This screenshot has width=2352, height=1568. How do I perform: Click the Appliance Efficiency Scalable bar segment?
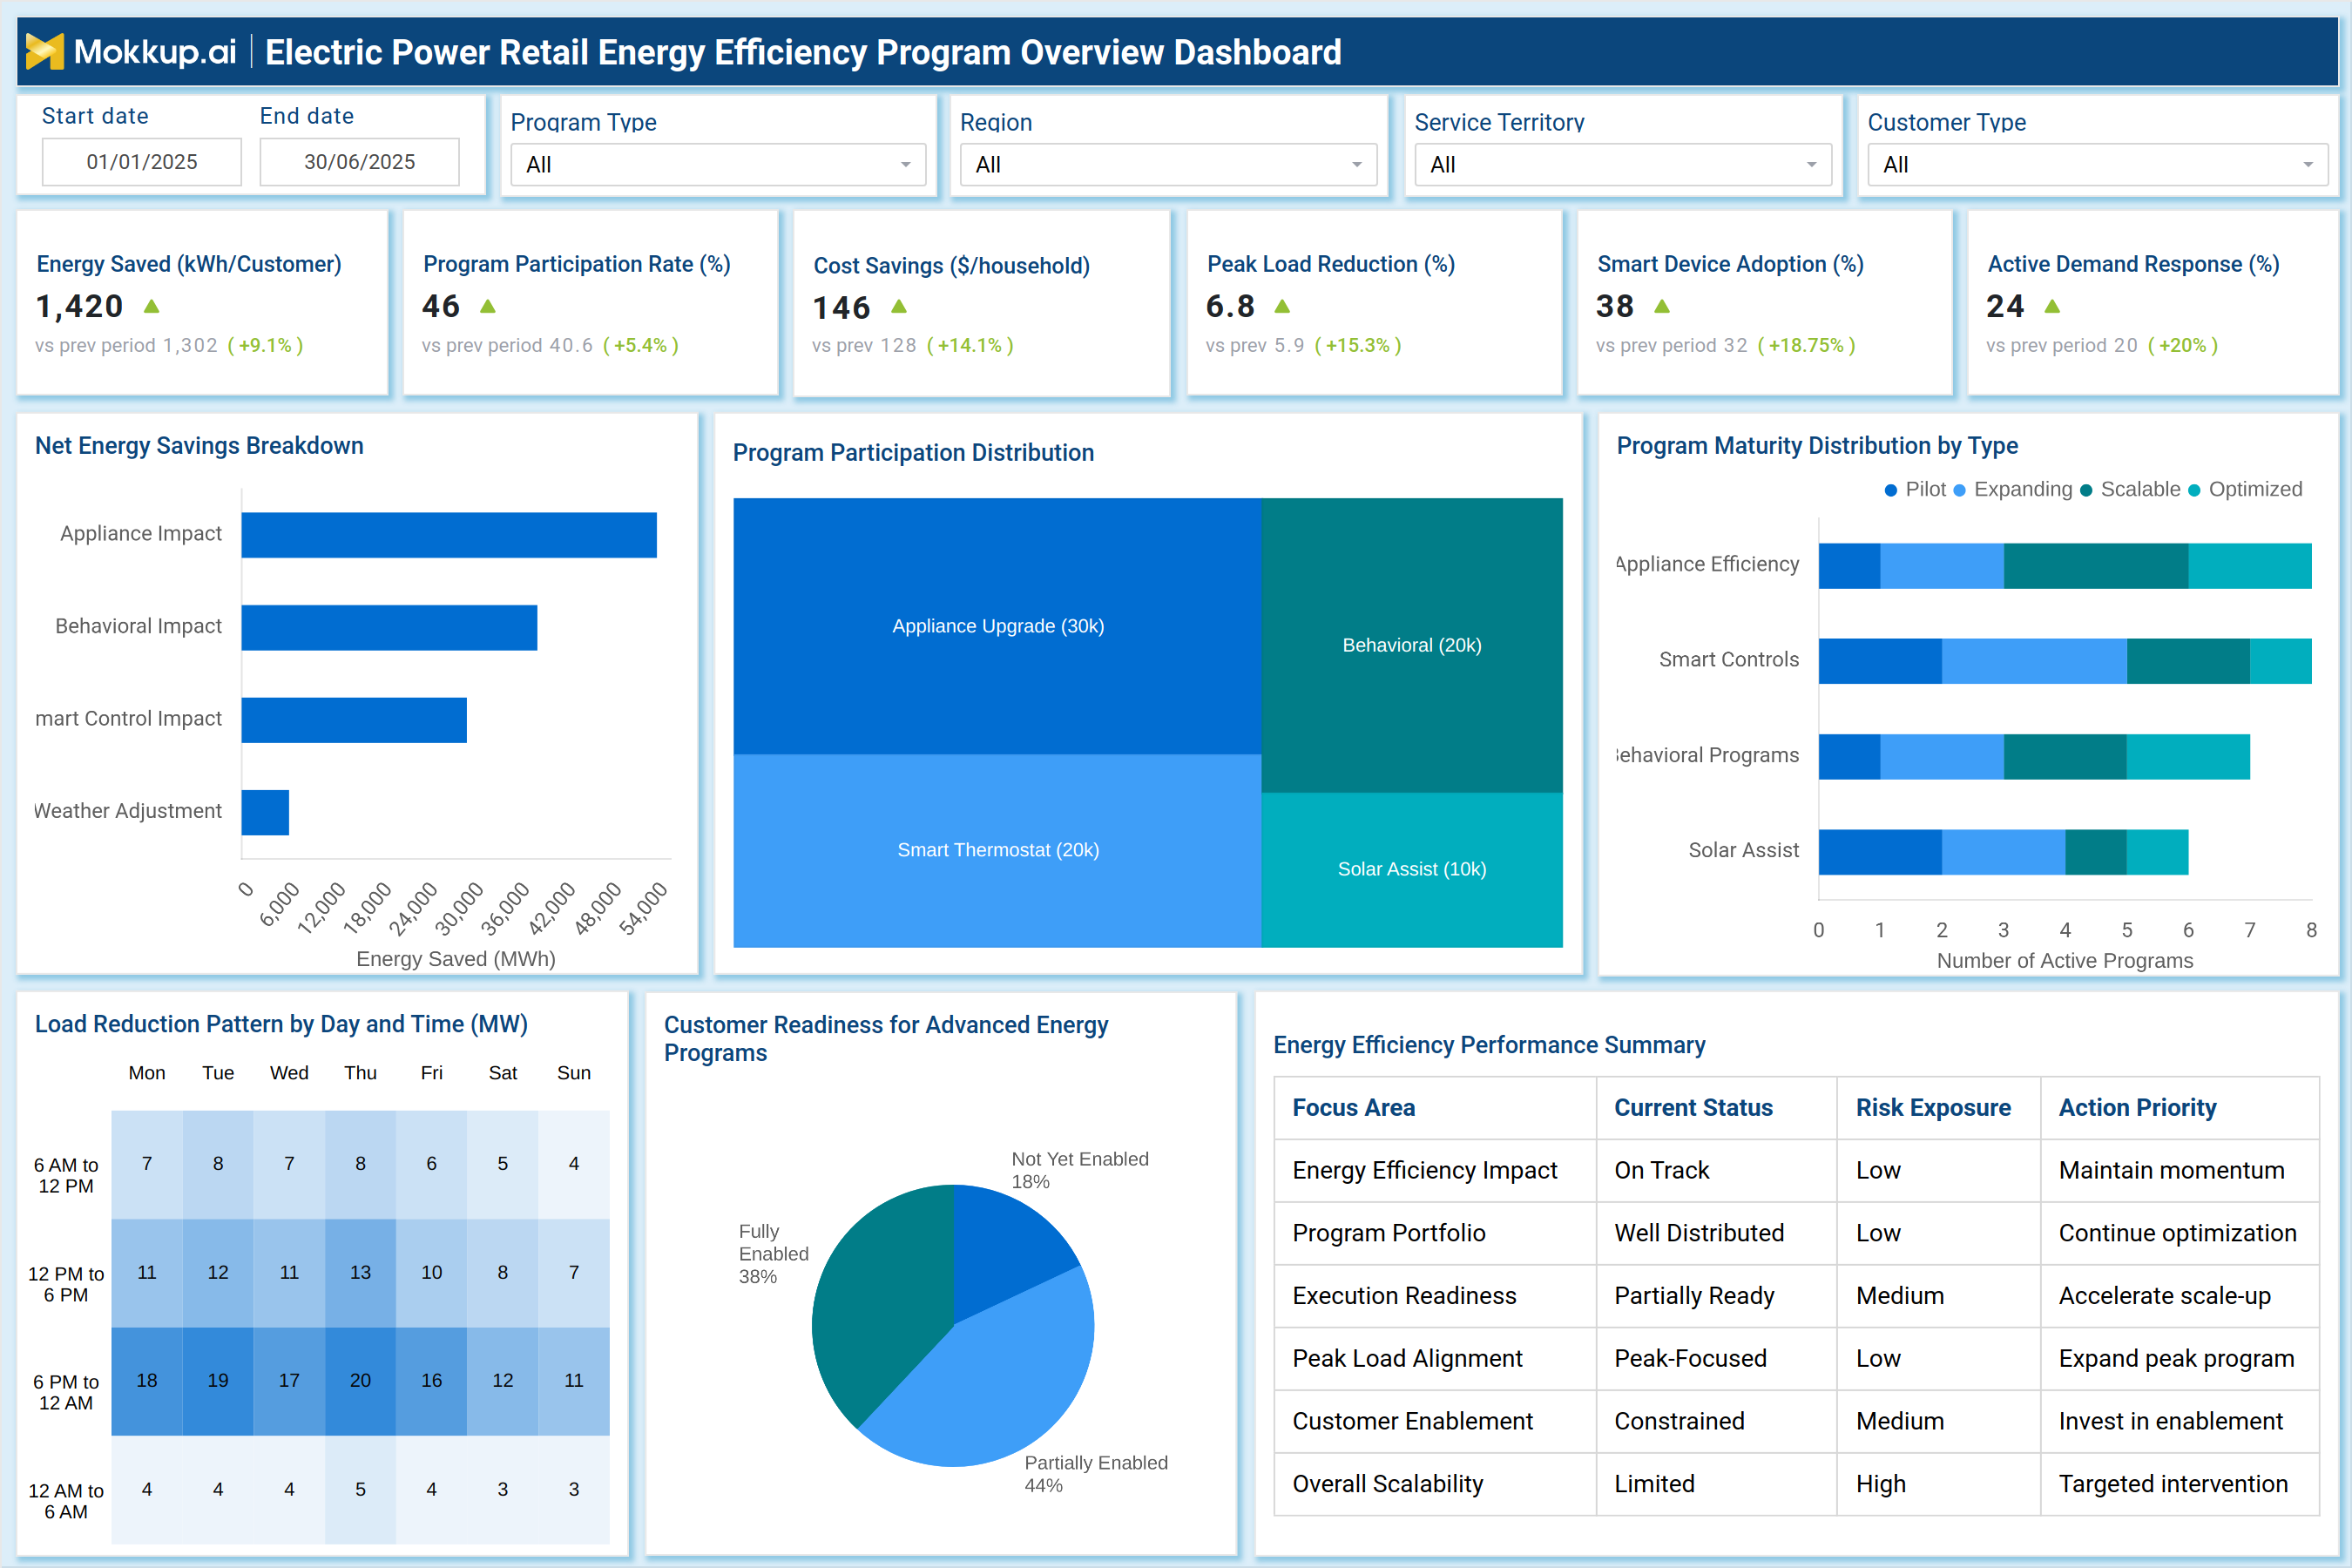[2096, 566]
